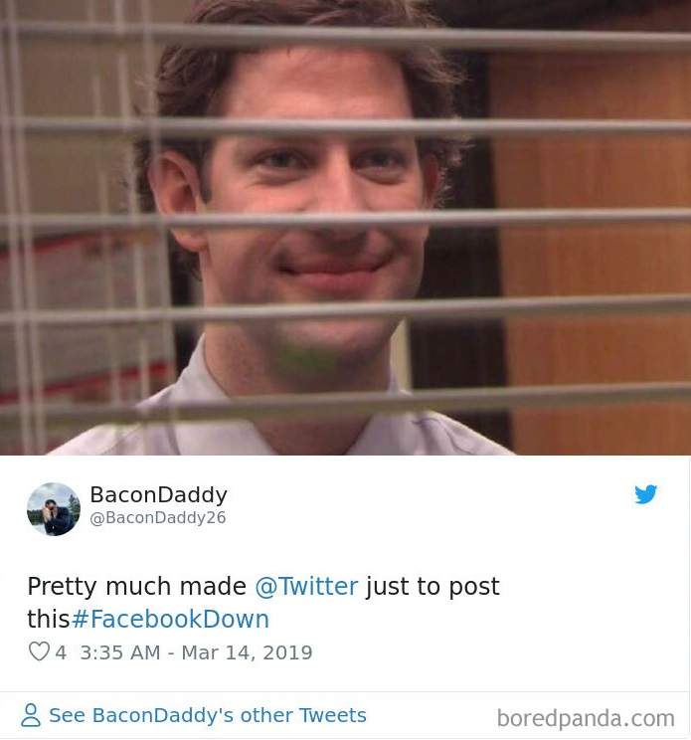The height and width of the screenshot is (740, 691).
Task: Click the person silhouette icon beside See BaconDaddy's
Action: pos(31,715)
